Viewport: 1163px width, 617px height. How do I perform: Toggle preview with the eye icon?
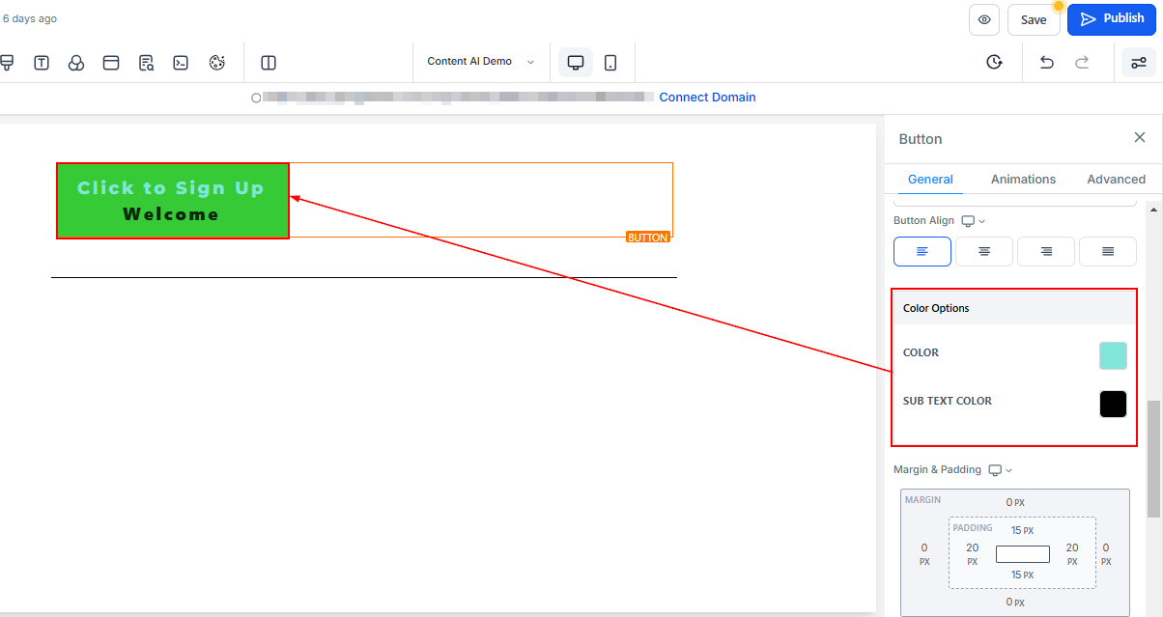point(983,19)
